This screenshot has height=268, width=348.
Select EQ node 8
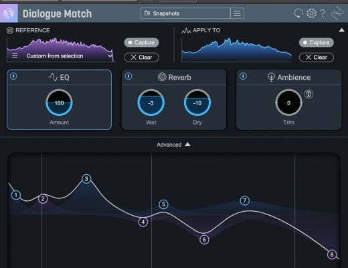[332, 254]
